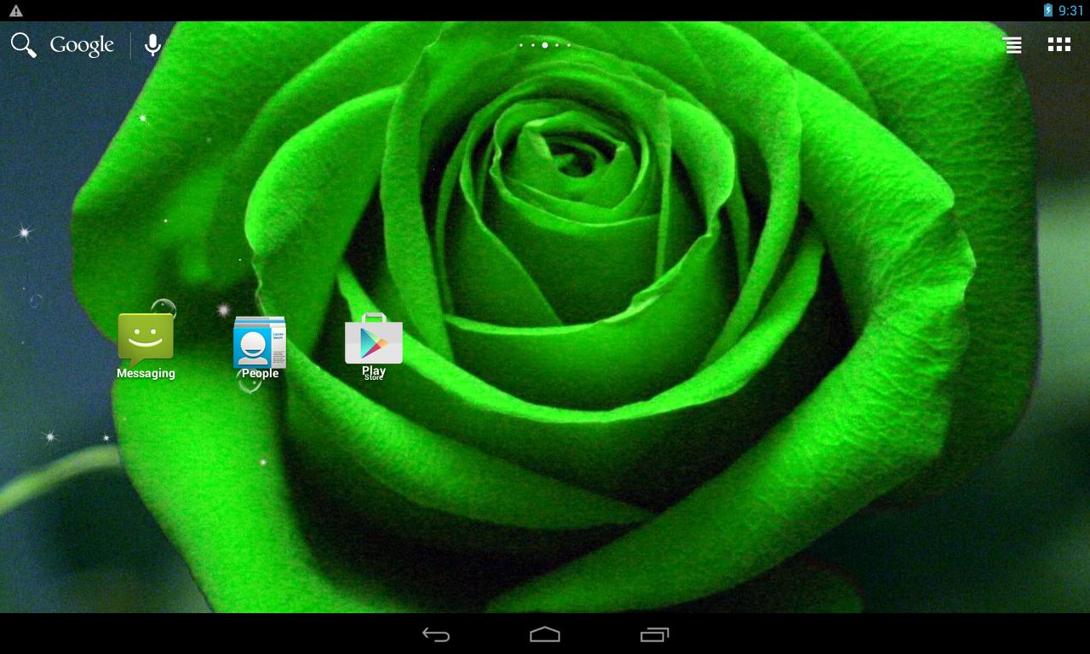Tap the Google logo text
The height and width of the screenshot is (654, 1090).
click(82, 45)
